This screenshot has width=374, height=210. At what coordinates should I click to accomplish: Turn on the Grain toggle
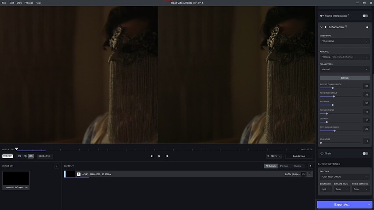(x=365, y=153)
